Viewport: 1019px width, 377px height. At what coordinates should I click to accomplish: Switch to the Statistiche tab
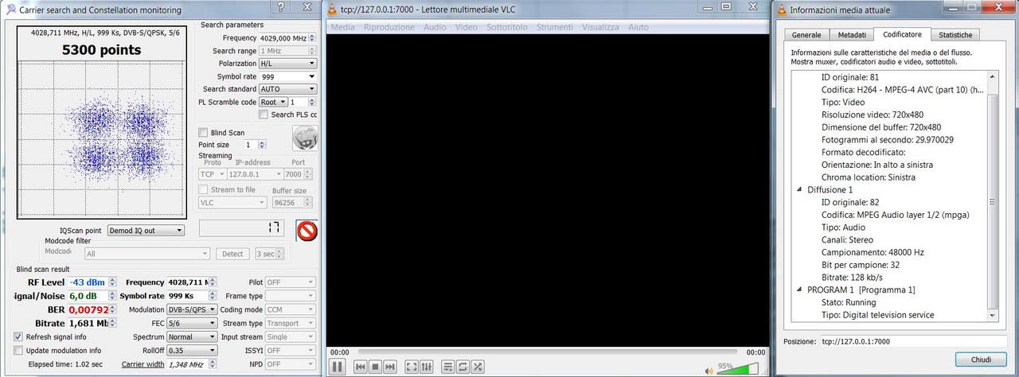coord(955,35)
